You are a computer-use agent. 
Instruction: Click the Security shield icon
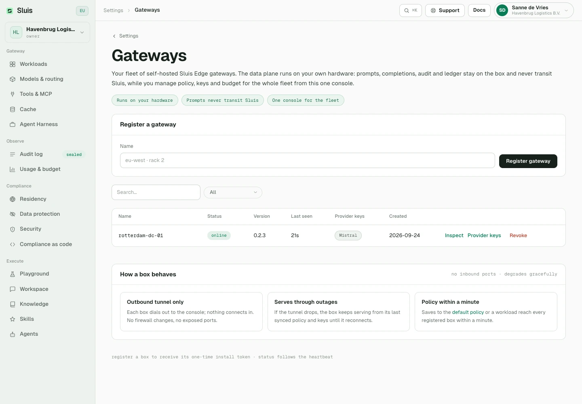click(13, 229)
